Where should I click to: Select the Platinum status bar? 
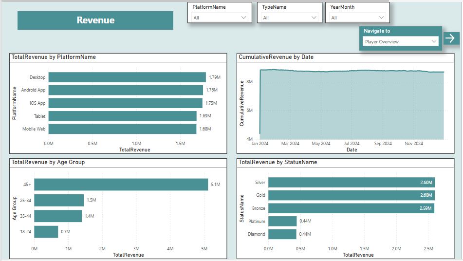282,221
